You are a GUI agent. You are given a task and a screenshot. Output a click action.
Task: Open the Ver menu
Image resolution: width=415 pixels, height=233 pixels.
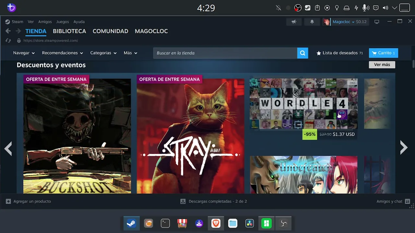[31, 22]
